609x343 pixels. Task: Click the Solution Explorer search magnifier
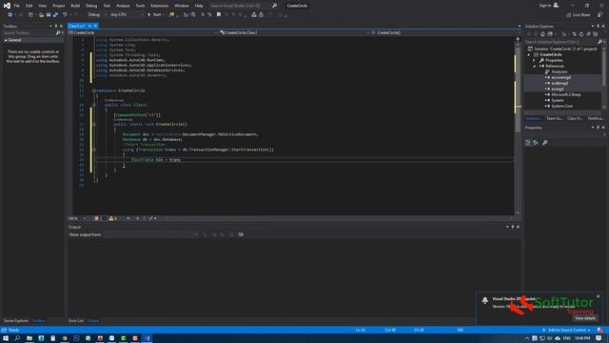click(x=599, y=42)
